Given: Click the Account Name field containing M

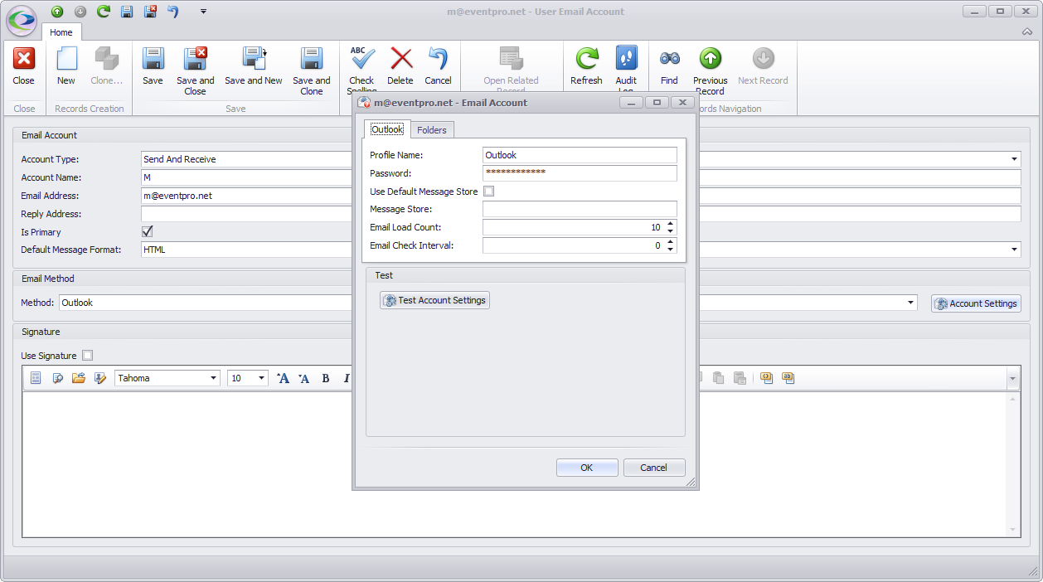Looking at the screenshot, I should [247, 177].
